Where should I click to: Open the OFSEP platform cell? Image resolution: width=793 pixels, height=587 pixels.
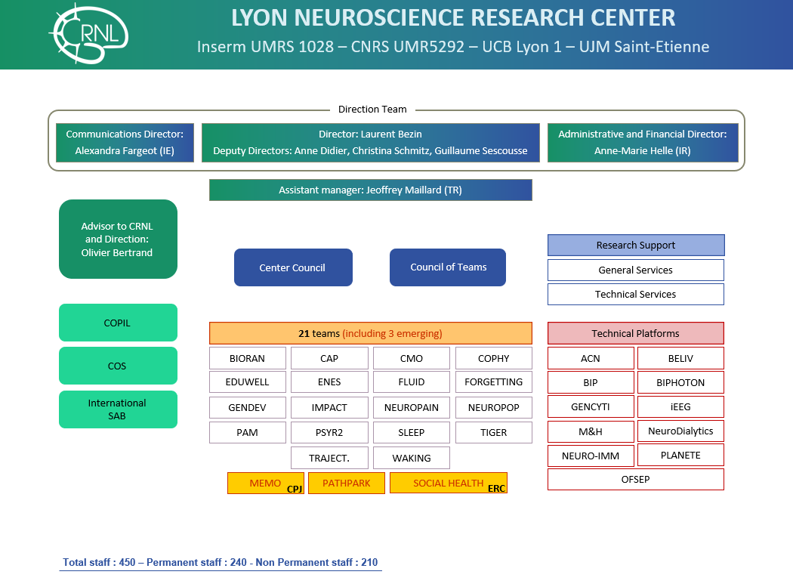[636, 479]
